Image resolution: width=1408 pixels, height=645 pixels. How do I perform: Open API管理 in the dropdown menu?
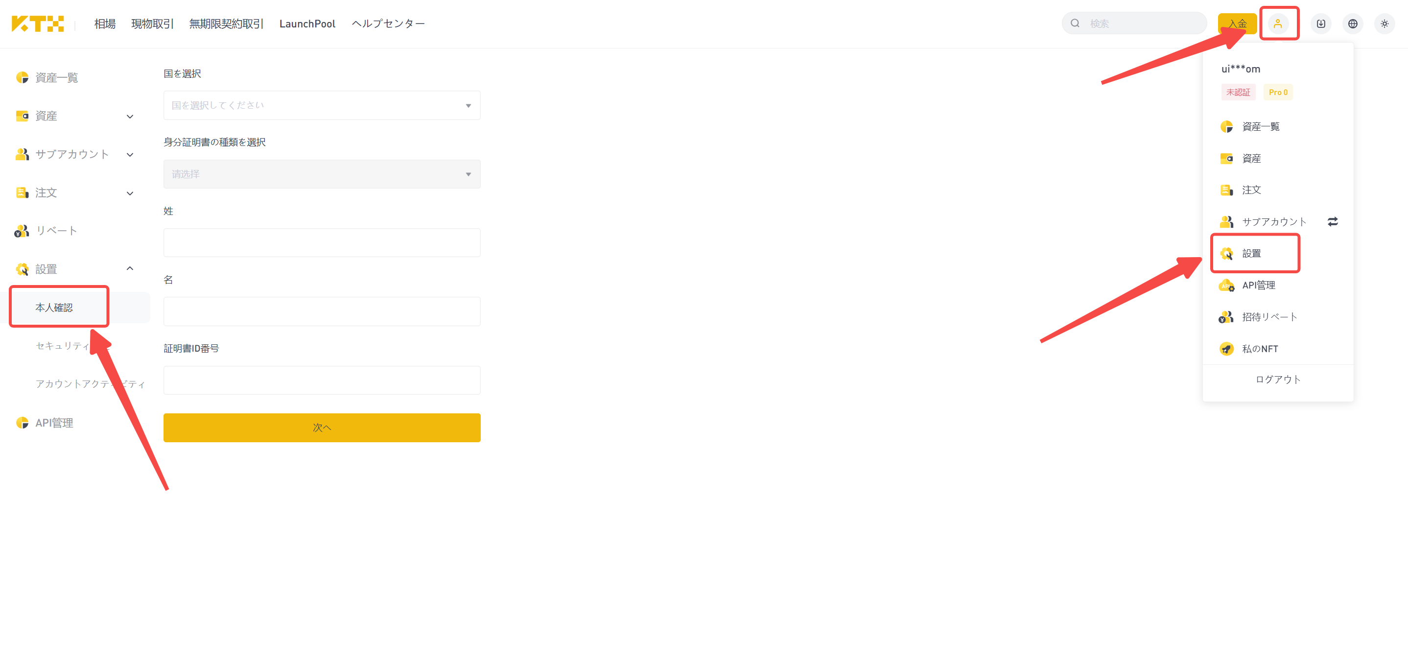(x=1258, y=286)
